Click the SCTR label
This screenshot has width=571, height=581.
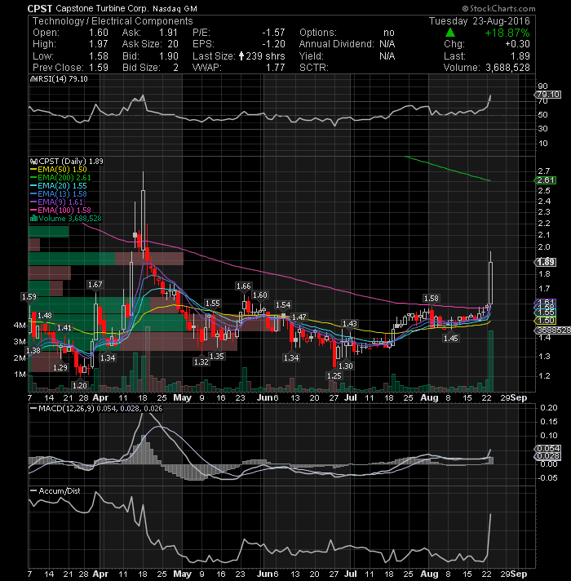coord(314,68)
